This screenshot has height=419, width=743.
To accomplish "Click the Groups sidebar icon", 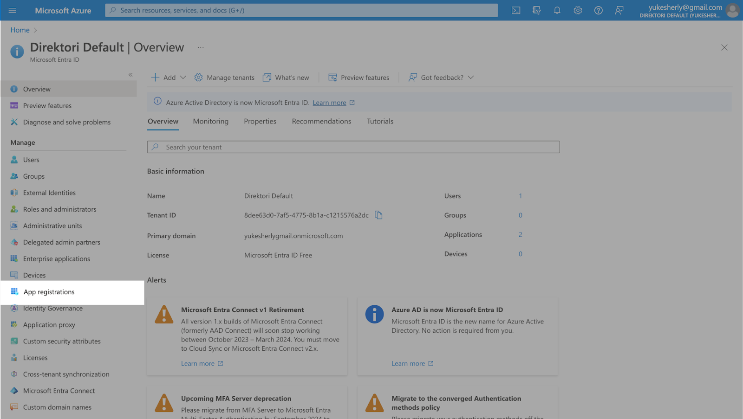I will coord(14,176).
